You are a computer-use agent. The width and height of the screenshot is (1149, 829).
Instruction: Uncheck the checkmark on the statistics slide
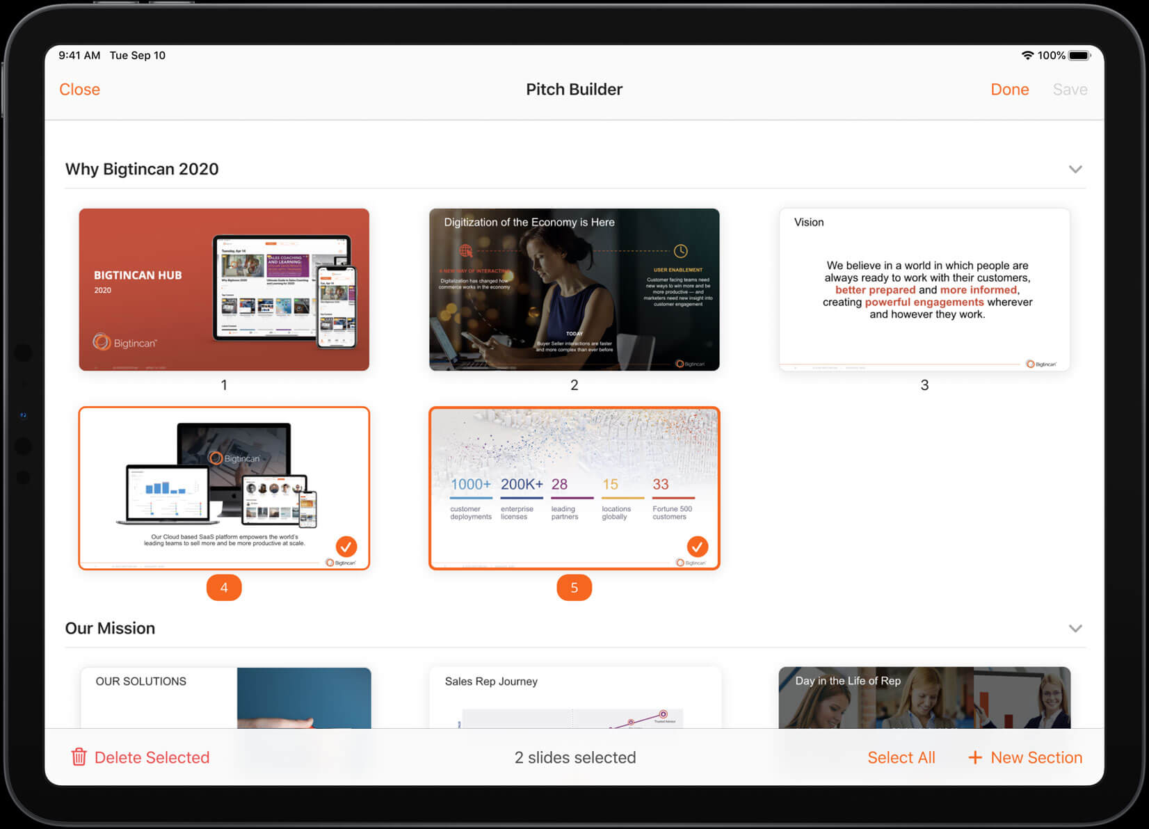point(697,546)
